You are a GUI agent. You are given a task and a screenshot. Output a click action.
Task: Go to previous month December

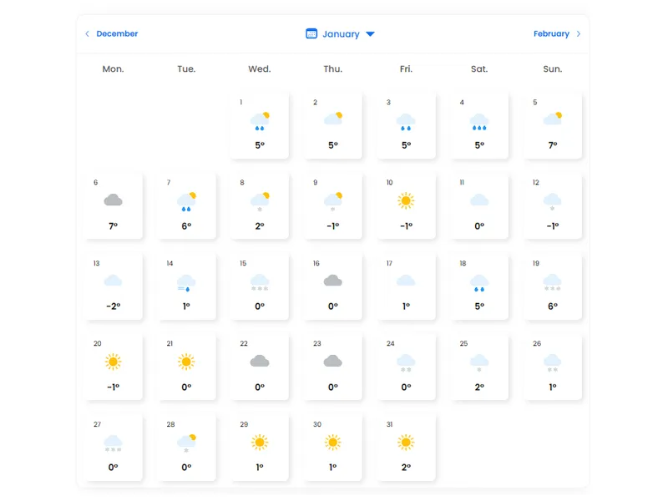117,34
